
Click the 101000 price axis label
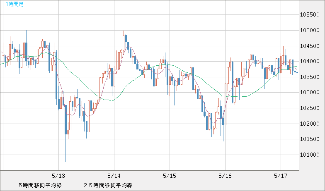click(x=310, y=155)
